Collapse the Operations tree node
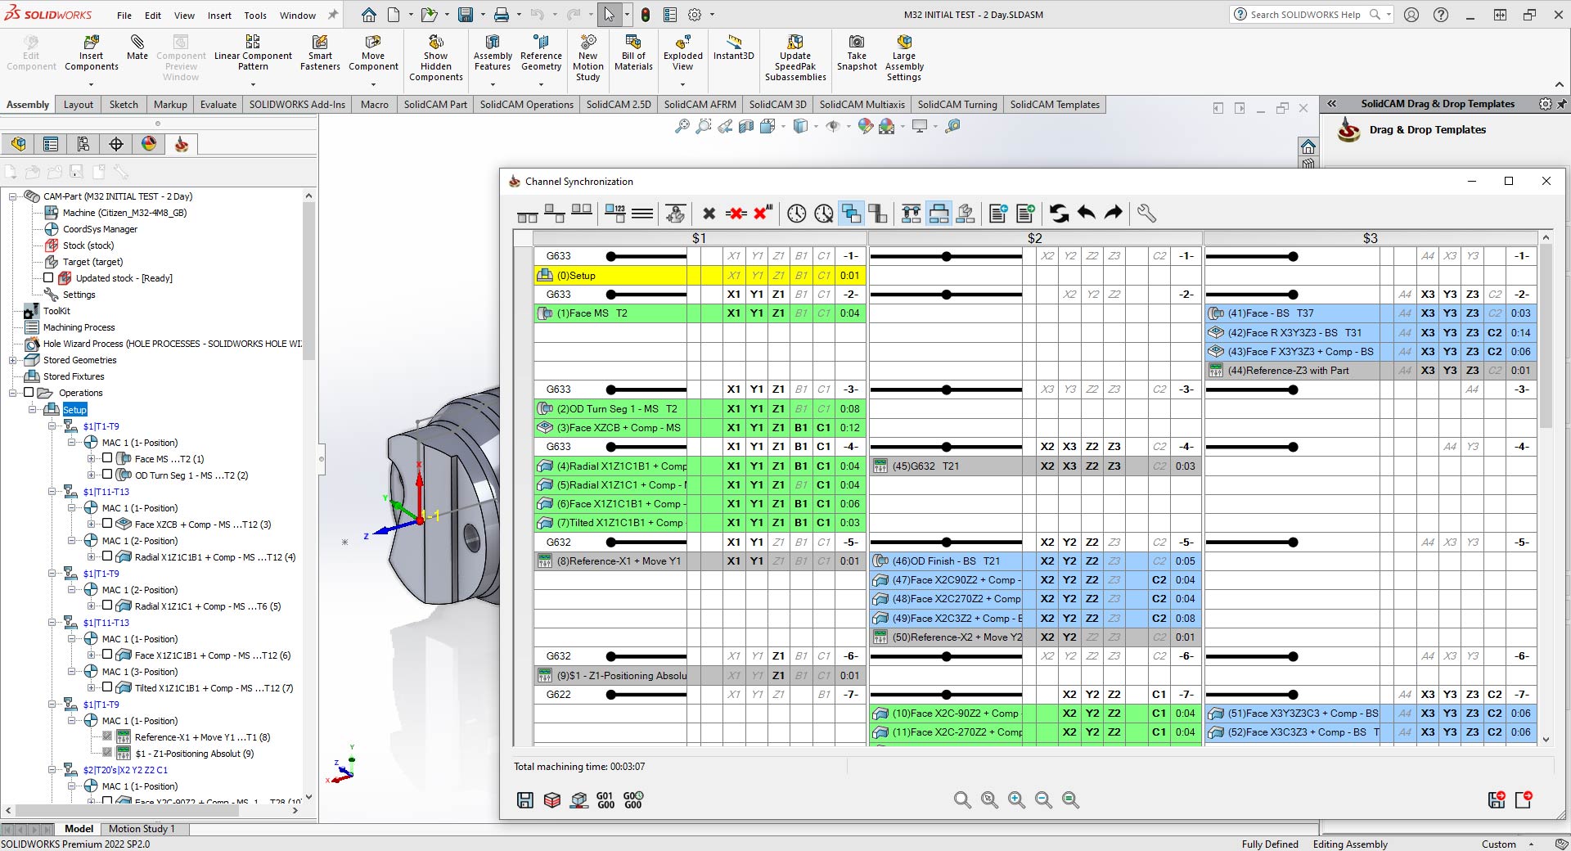Image resolution: width=1571 pixels, height=851 pixels. pyautogui.click(x=13, y=393)
